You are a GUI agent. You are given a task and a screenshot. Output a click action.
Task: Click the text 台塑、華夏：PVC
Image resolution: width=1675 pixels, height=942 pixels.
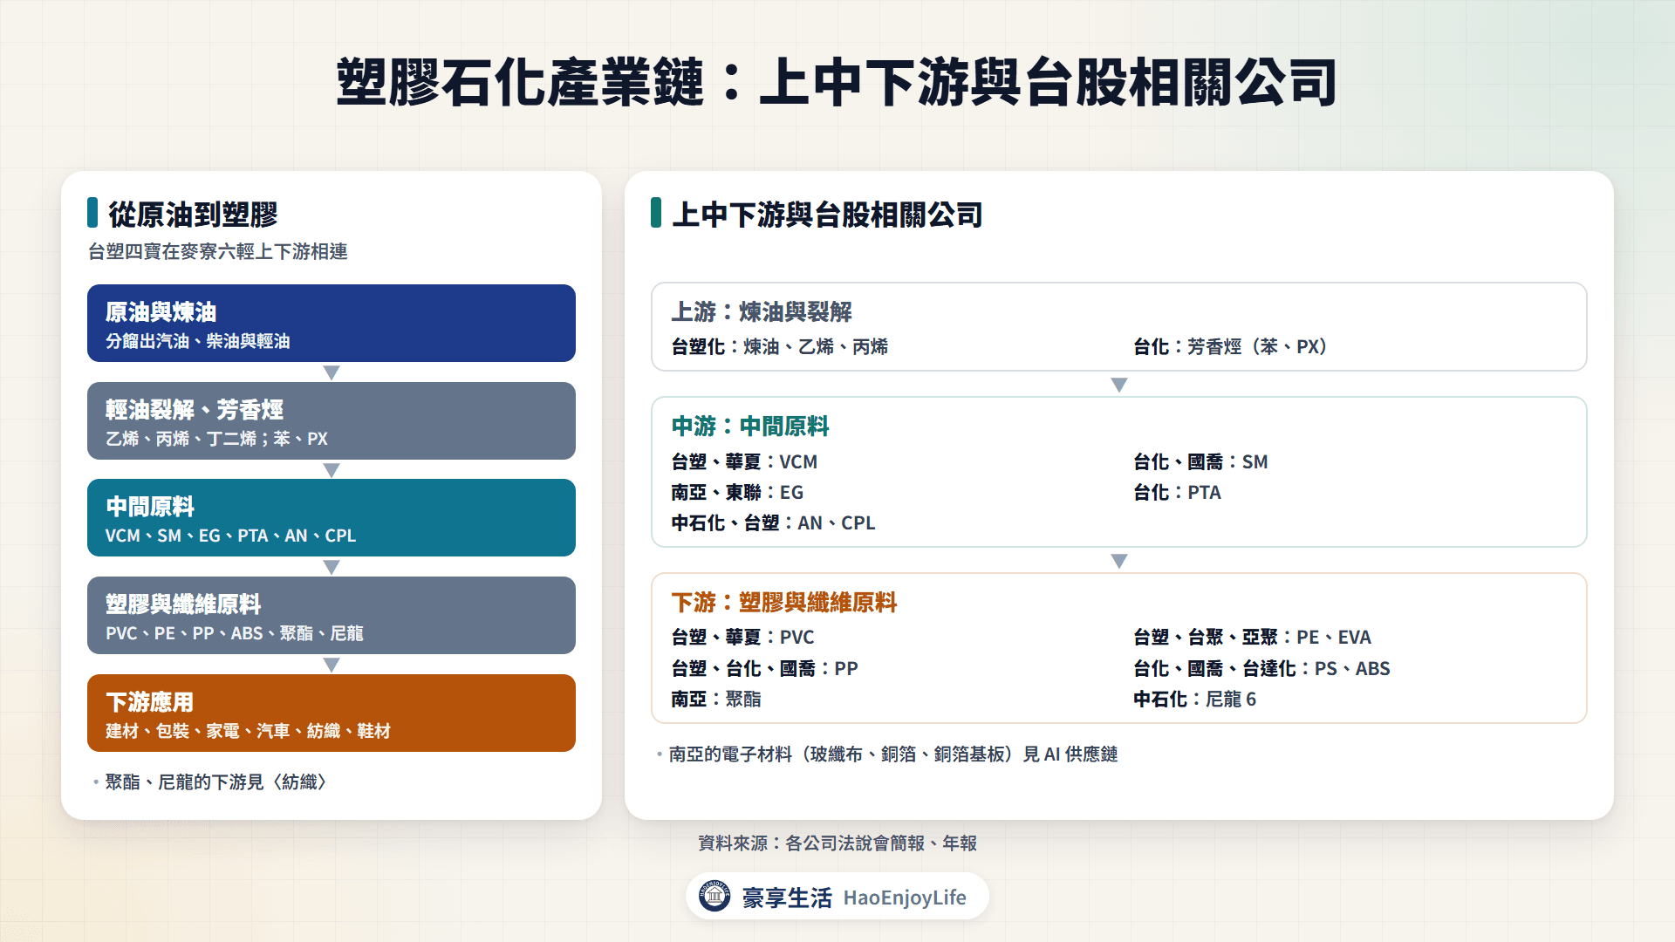[x=742, y=637]
